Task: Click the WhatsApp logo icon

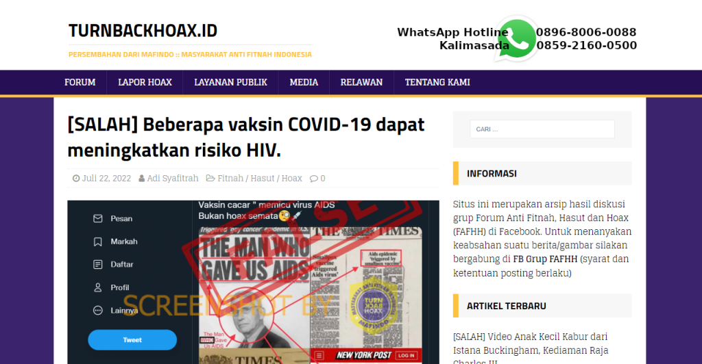Action: click(516, 39)
